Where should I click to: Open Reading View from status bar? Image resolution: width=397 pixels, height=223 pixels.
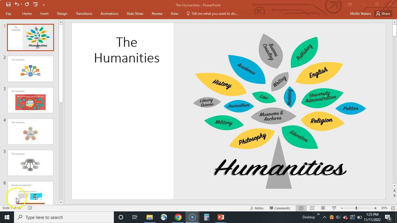point(323,208)
